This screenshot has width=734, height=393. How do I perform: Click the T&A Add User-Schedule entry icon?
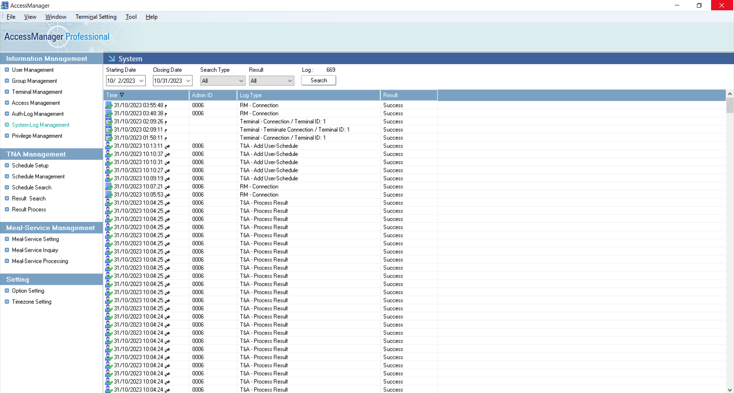[109, 146]
